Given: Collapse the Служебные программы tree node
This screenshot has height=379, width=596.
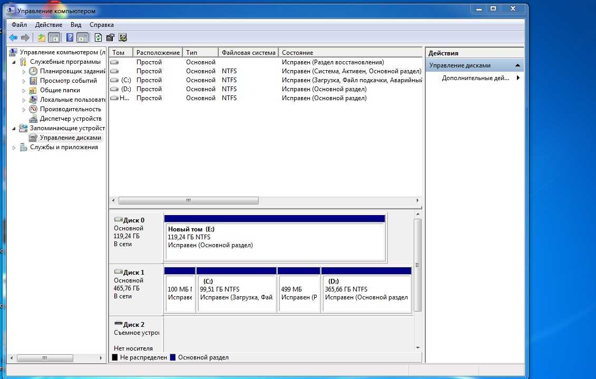Looking at the screenshot, I should click(14, 62).
